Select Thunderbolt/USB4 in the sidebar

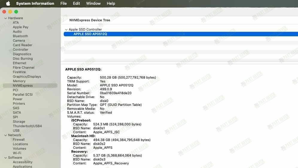[27, 126]
